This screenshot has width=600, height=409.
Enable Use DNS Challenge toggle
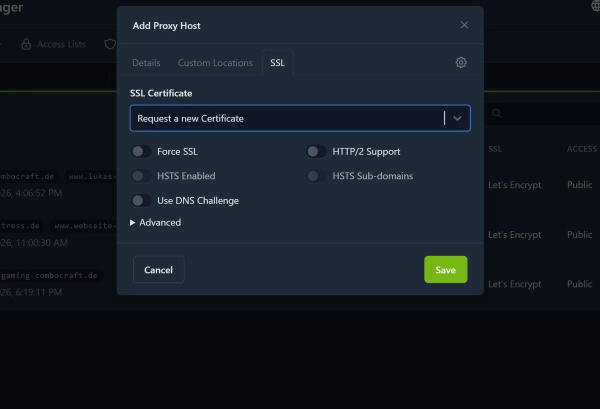pyautogui.click(x=141, y=200)
